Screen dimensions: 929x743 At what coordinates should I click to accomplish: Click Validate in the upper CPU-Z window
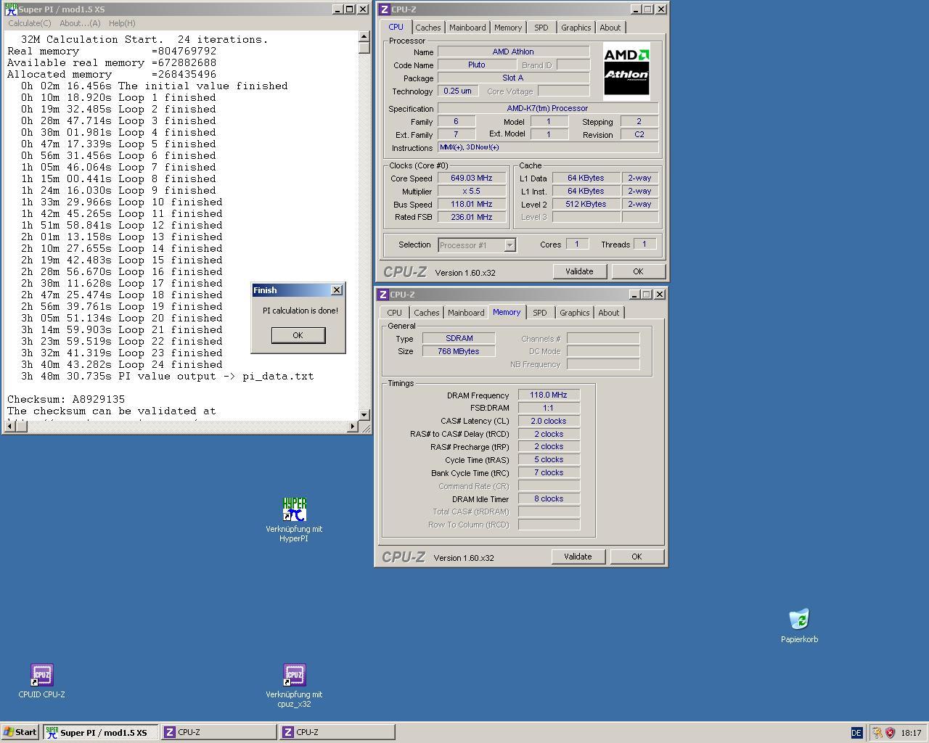tap(579, 271)
